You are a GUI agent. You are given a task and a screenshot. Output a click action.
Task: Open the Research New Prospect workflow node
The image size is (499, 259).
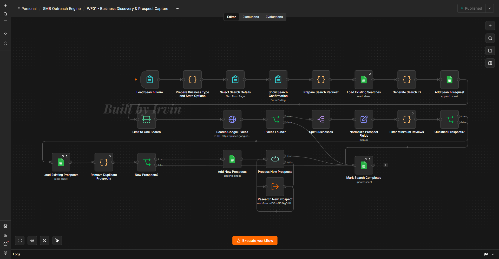coord(275,187)
